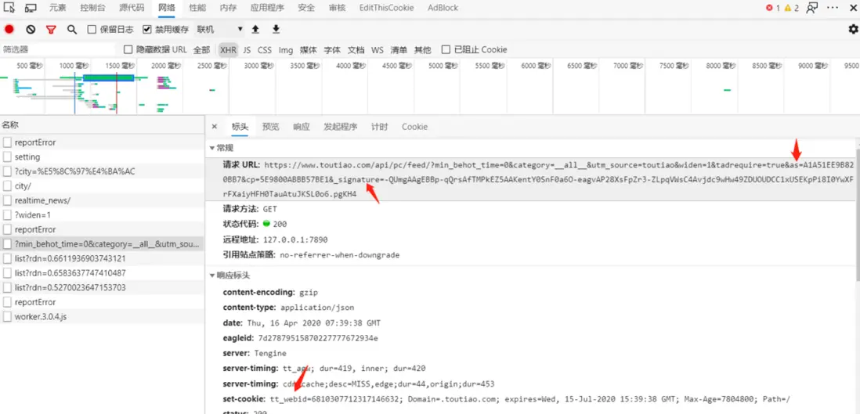Clear the network log
Screen dimensions: 860x414
coord(31,29)
